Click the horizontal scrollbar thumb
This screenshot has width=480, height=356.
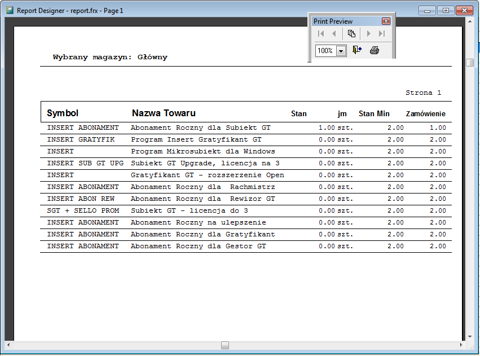(x=225, y=345)
